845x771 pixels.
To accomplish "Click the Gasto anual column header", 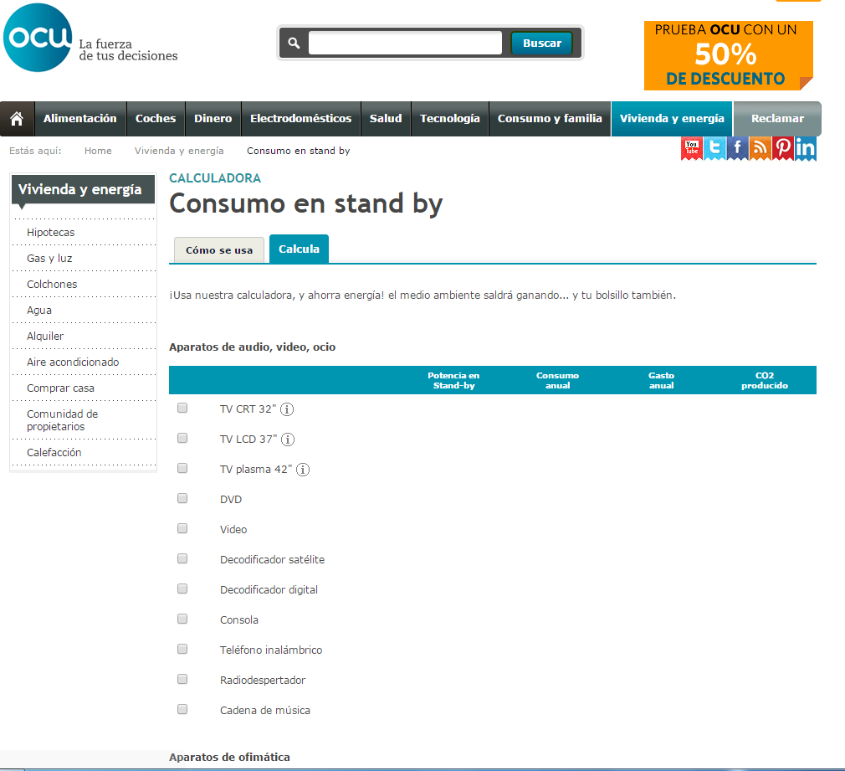I will pos(661,380).
